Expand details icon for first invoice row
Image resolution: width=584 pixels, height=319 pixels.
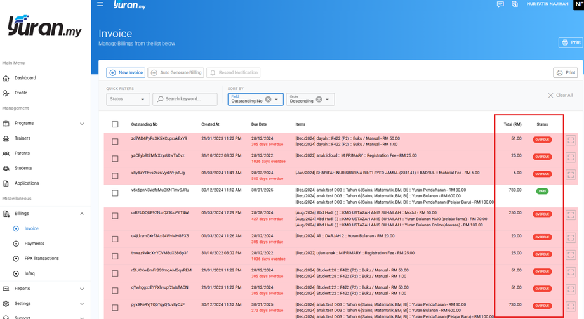coord(571,141)
